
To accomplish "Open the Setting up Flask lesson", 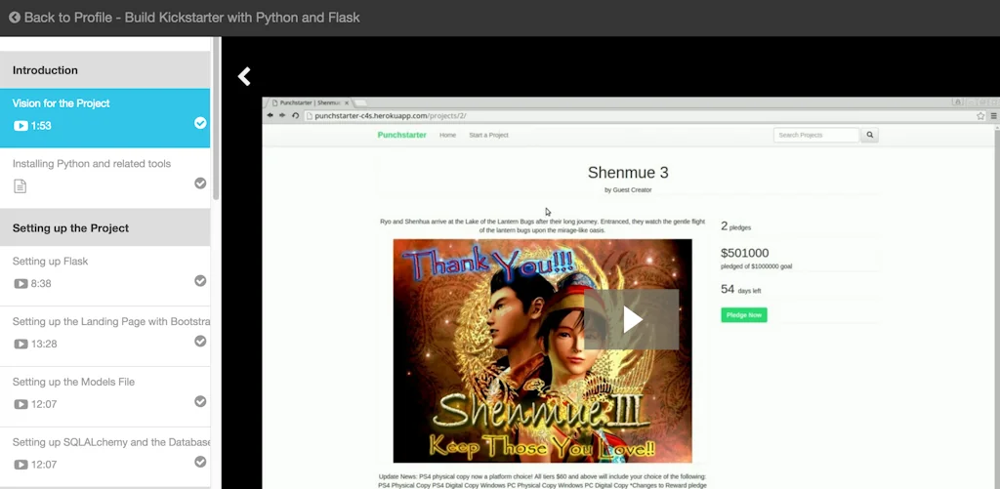I will coord(105,276).
